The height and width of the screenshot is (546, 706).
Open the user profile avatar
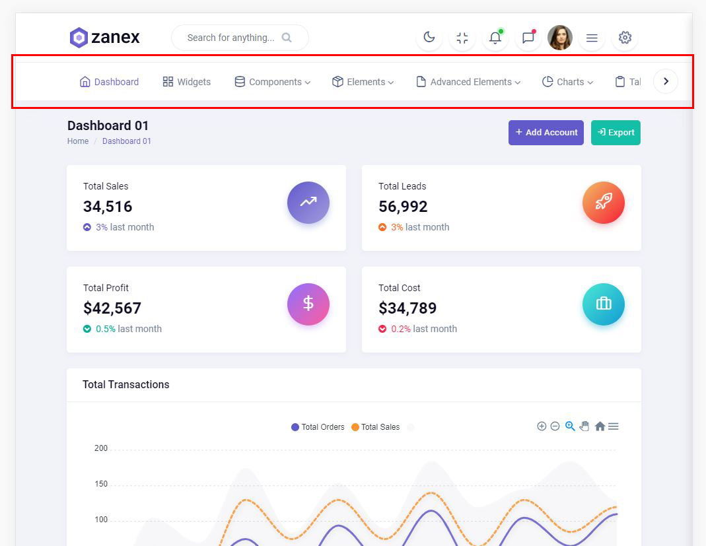pos(560,38)
